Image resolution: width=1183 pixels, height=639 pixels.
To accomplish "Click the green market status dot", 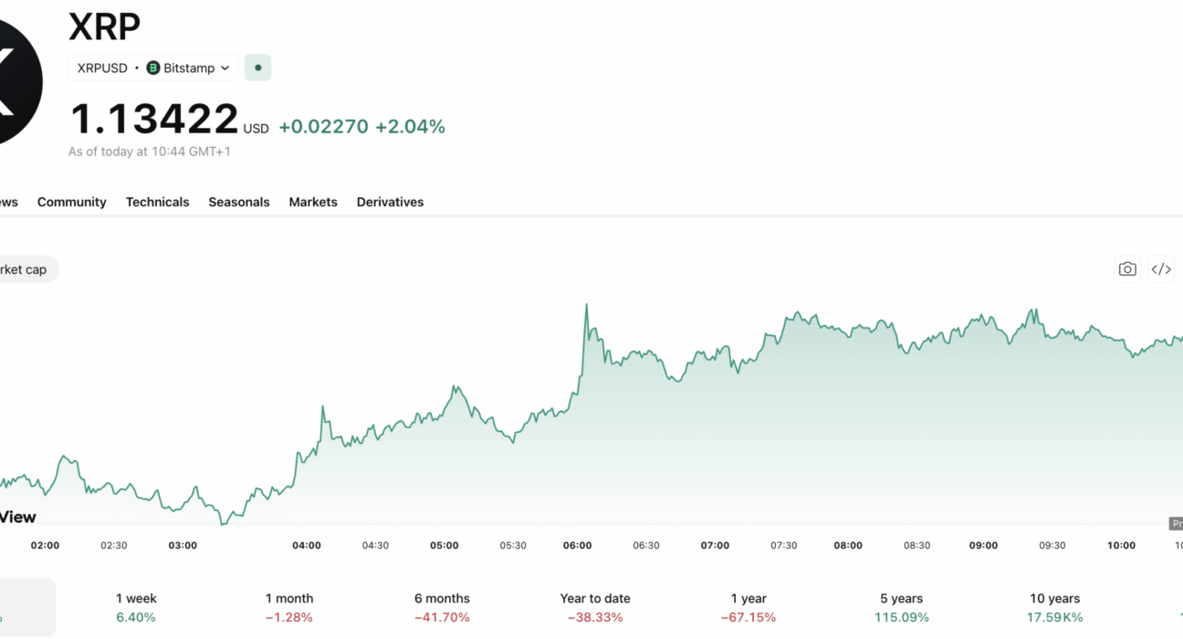I will (258, 68).
